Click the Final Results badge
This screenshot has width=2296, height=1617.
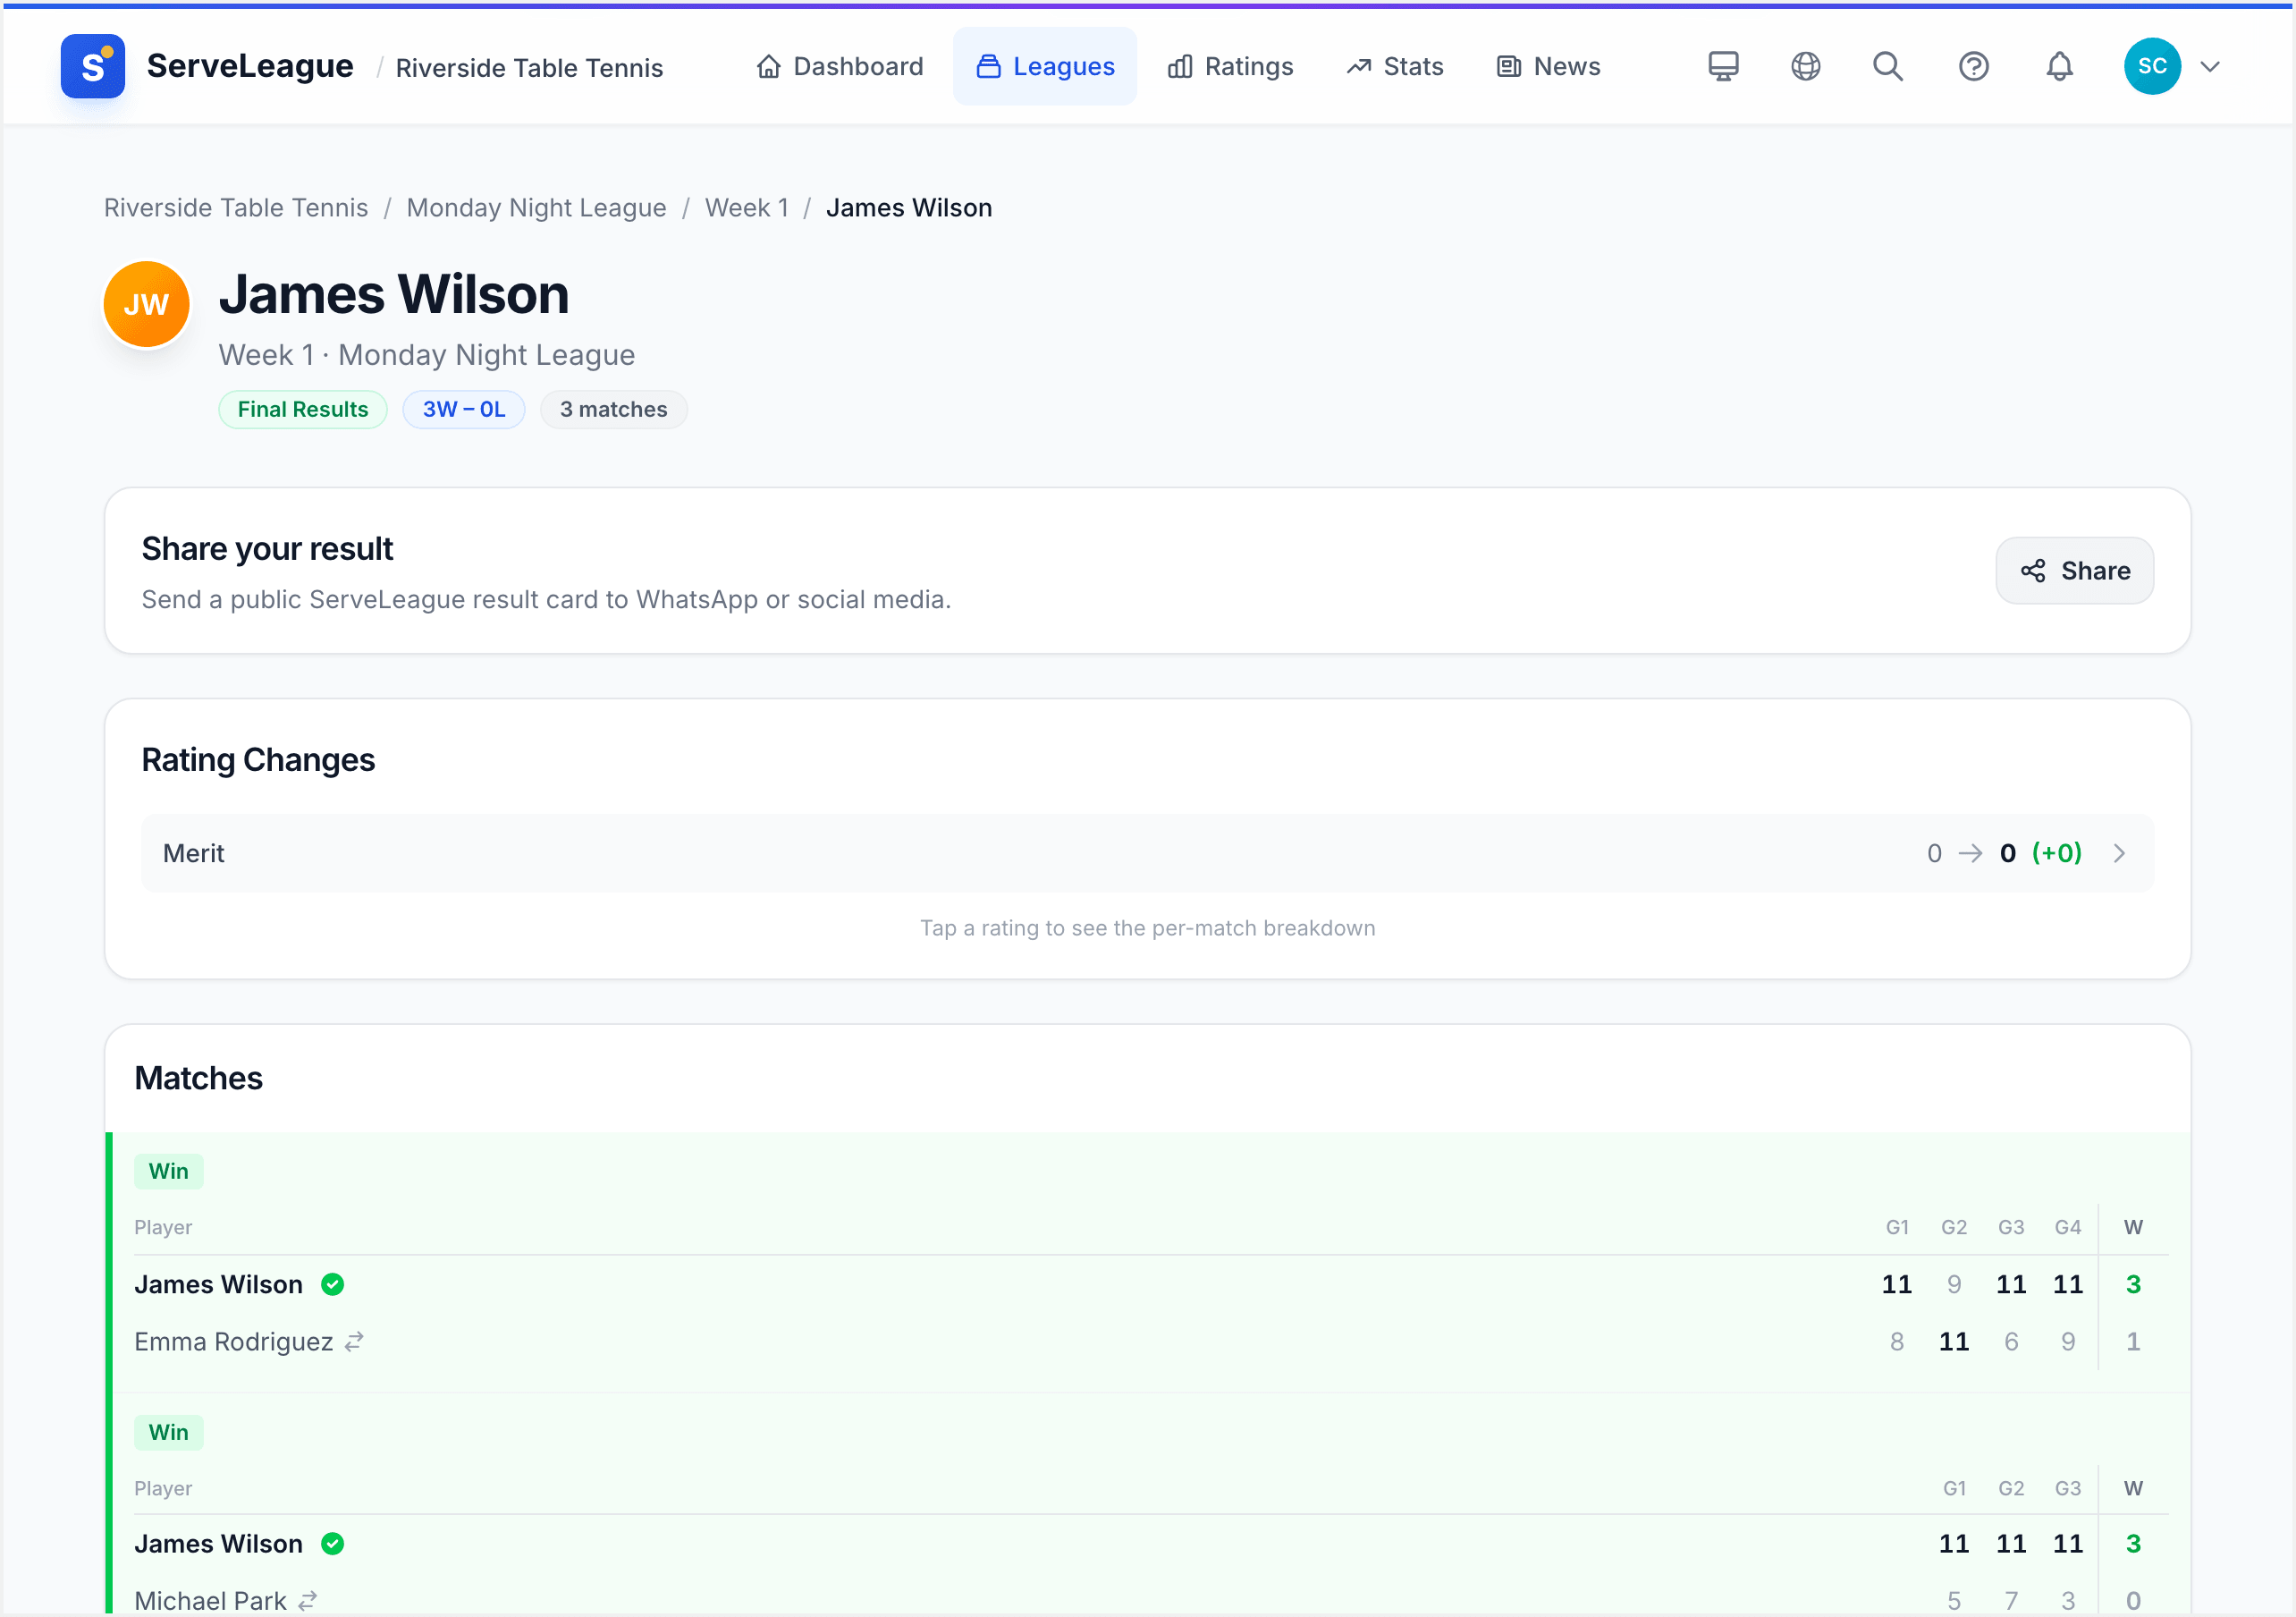[x=303, y=410]
